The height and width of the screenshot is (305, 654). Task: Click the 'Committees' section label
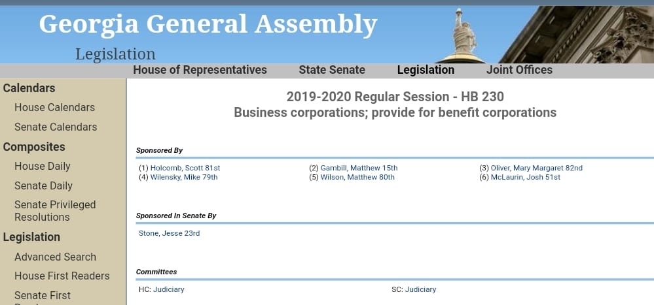156,272
